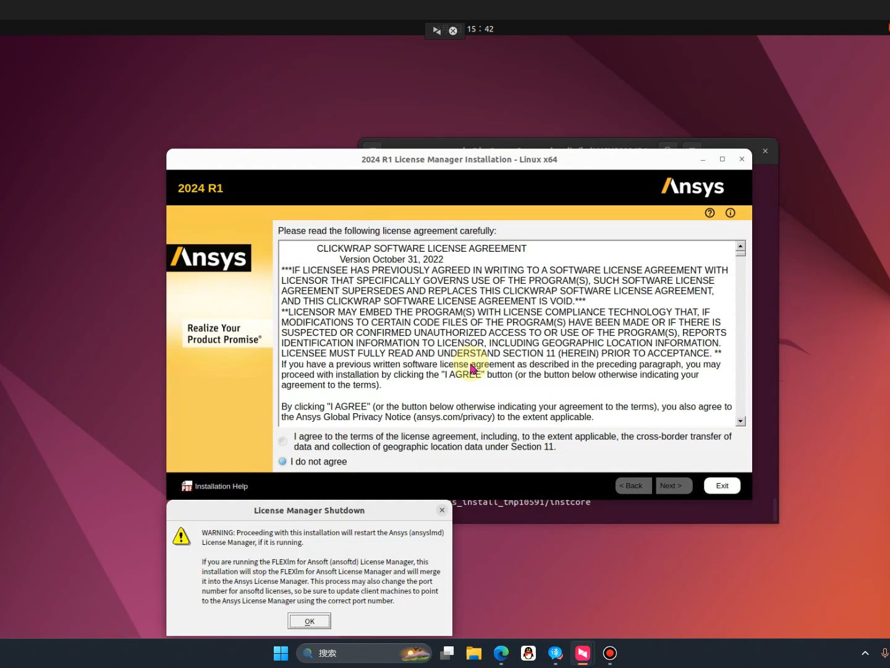890x668 pixels.
Task: Confirm the License Manager Shutdown warning with OK
Action: [309, 621]
